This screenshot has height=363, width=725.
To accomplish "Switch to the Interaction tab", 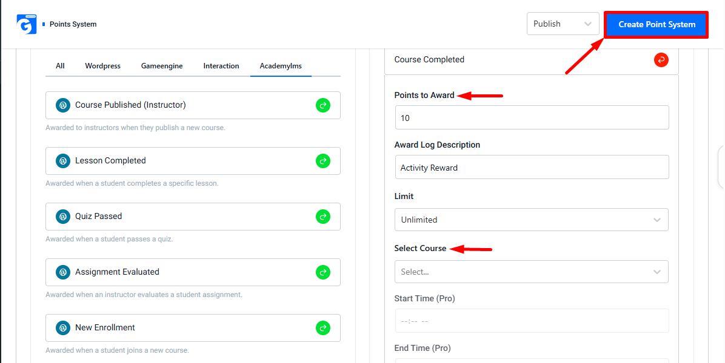I will [221, 66].
